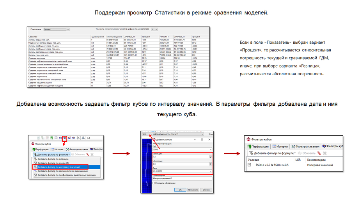The image size is (351, 204).
Task: Click the 'FIPNUM 1' column header
Action: coord(166,37)
